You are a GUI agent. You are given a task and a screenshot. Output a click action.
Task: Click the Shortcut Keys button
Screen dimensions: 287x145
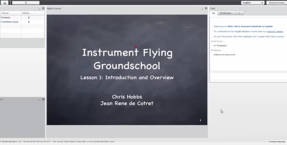point(277,3)
